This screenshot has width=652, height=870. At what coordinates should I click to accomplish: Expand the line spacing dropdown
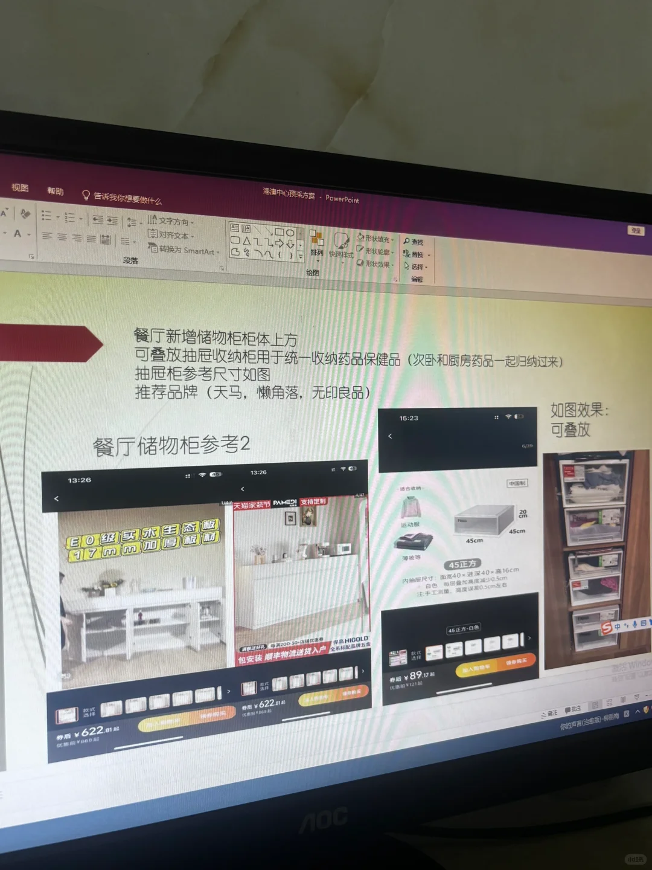(x=140, y=224)
